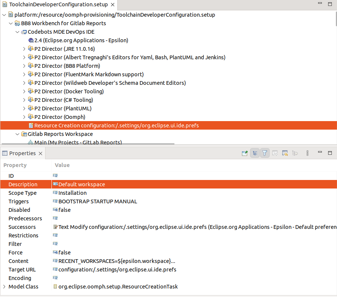The height and width of the screenshot is (297, 337).
Task: Select 'P2 Director (PlantUML)' row text
Action: (63, 108)
